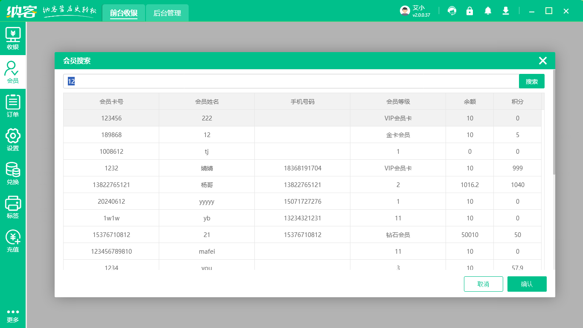Open the 设置 settings gear icon
Viewport: 583px width, 328px height.
point(13,139)
